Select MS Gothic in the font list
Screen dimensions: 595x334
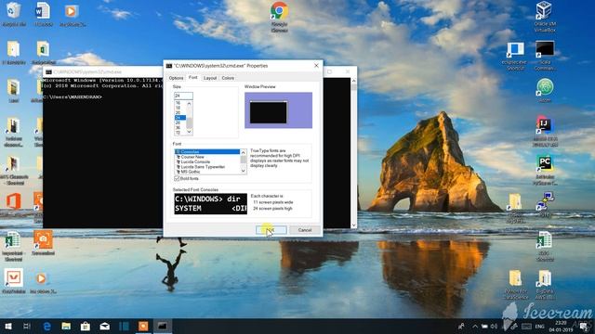207,172
